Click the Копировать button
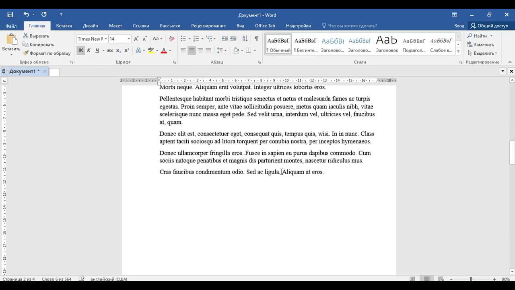Screen dimensions: 515x290 pyautogui.click(x=39, y=45)
